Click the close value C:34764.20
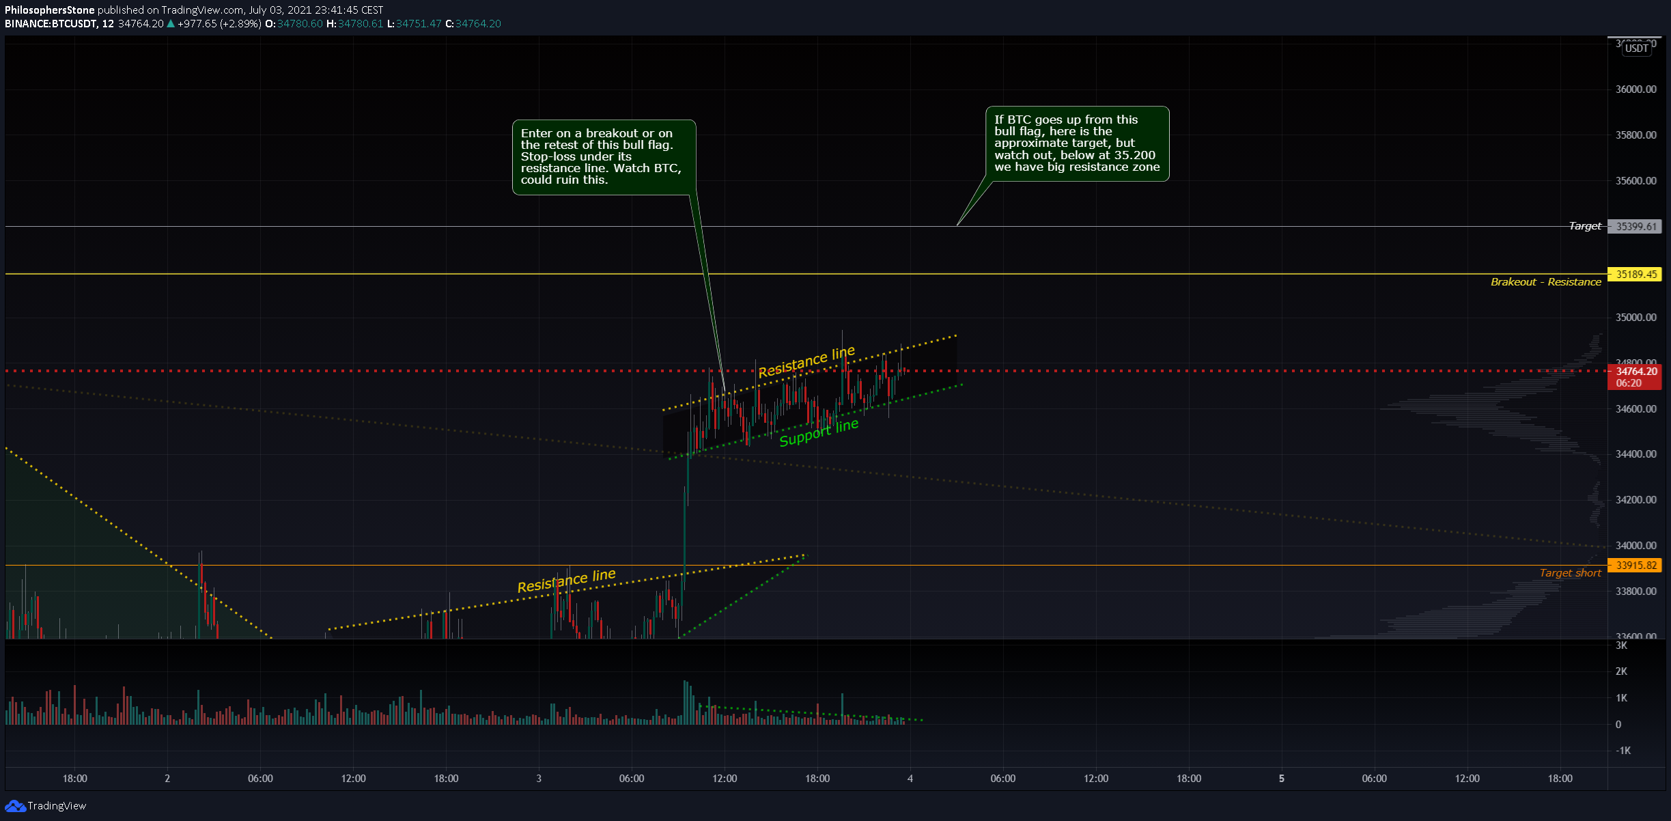 click(x=473, y=24)
